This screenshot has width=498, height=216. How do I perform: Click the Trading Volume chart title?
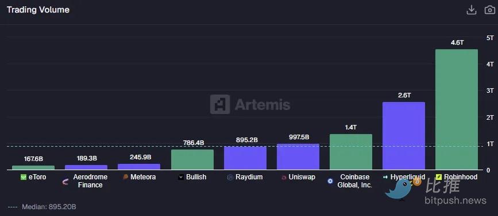[38, 10]
